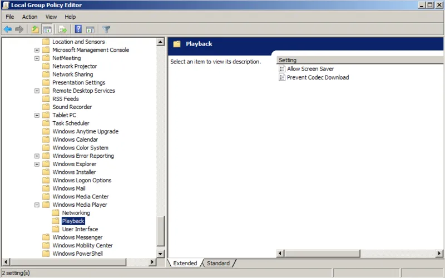Click the folder icon beside Location and Sensors
The width and height of the screenshot is (445, 278).
[x=46, y=42]
